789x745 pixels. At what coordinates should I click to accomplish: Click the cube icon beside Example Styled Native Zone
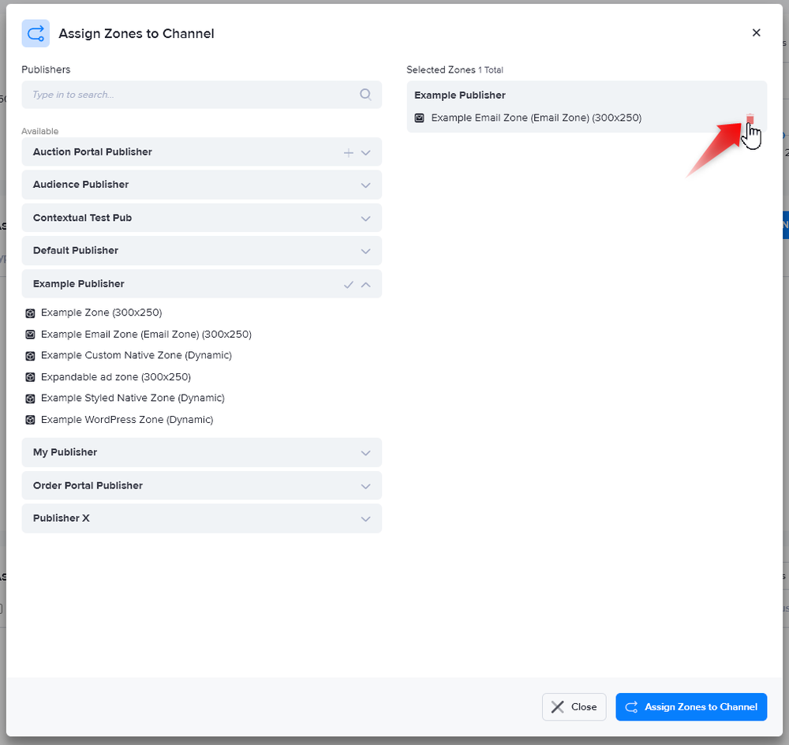point(30,399)
